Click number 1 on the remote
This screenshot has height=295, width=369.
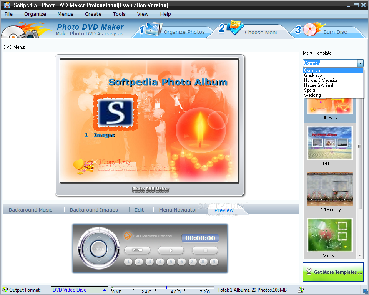(x=128, y=262)
